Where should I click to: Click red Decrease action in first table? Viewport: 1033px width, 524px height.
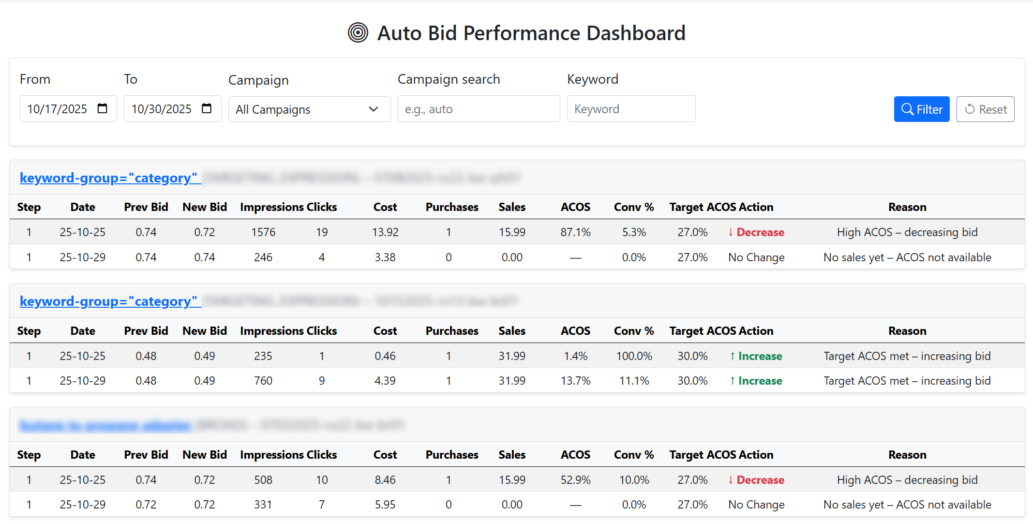(756, 232)
